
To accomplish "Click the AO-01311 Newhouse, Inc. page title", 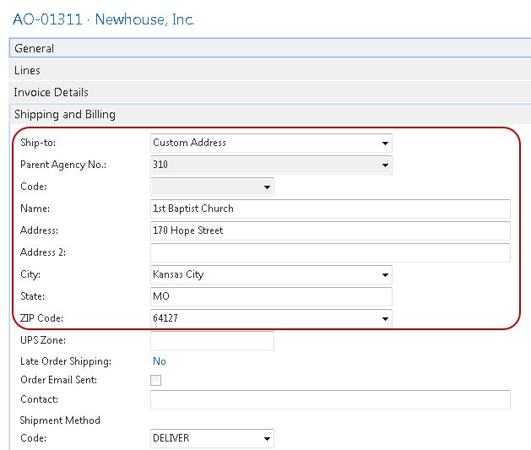I will coord(103,19).
